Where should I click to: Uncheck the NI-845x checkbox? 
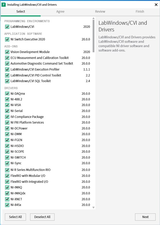[7, 205]
